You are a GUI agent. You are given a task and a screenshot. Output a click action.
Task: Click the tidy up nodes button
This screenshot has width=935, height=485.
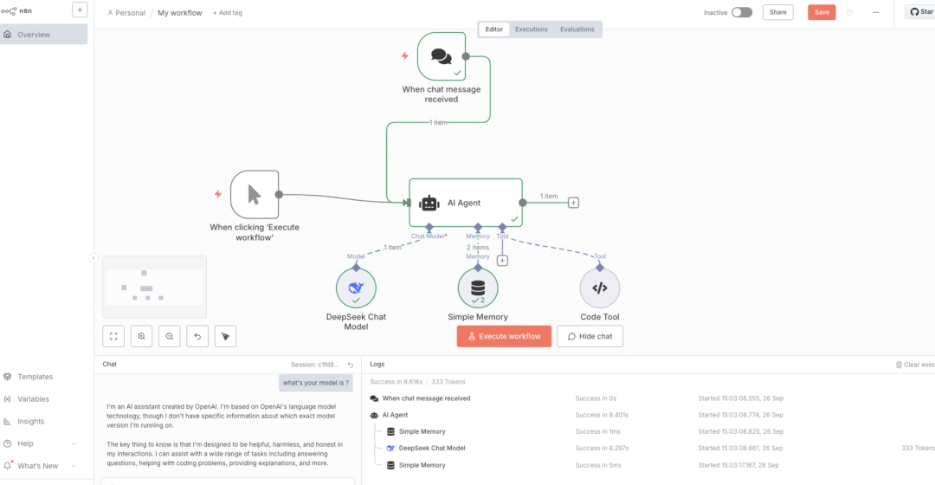click(x=225, y=336)
